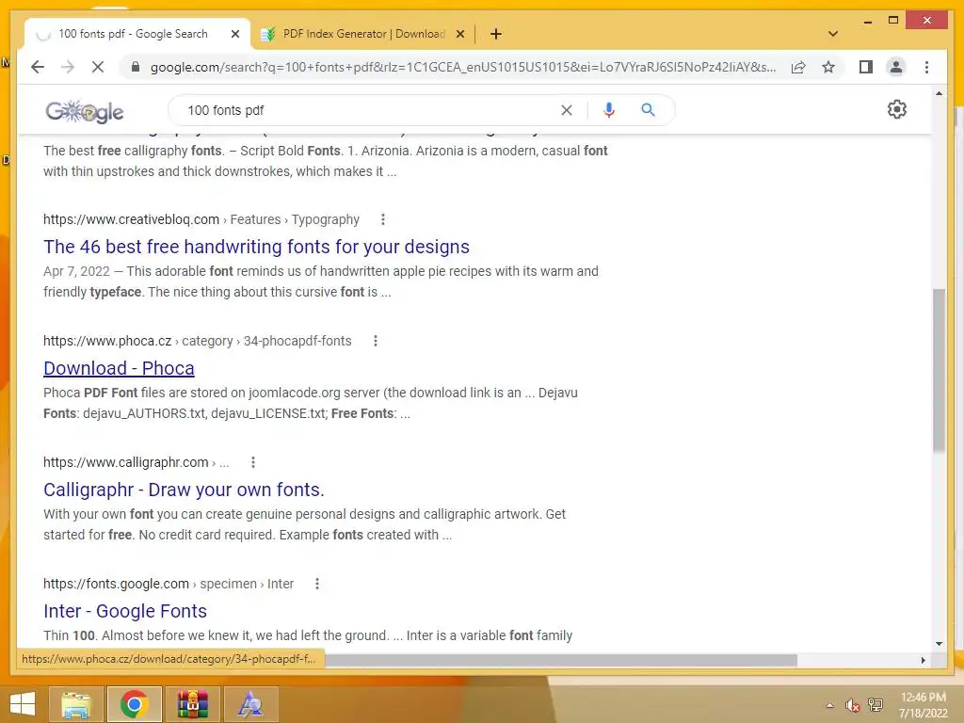Screen dimensions: 964x723
Task: Open the Chrome side panel
Action: coord(866,67)
